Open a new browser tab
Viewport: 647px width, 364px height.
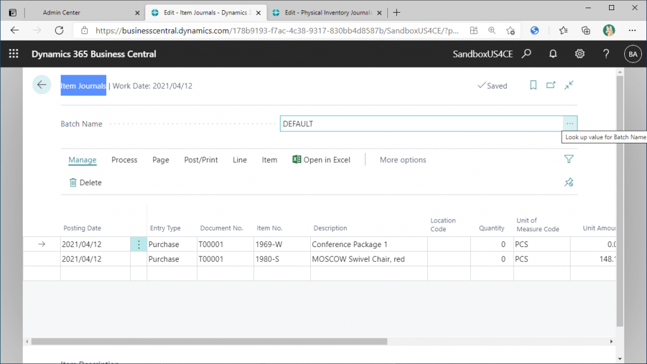pyautogui.click(x=397, y=13)
